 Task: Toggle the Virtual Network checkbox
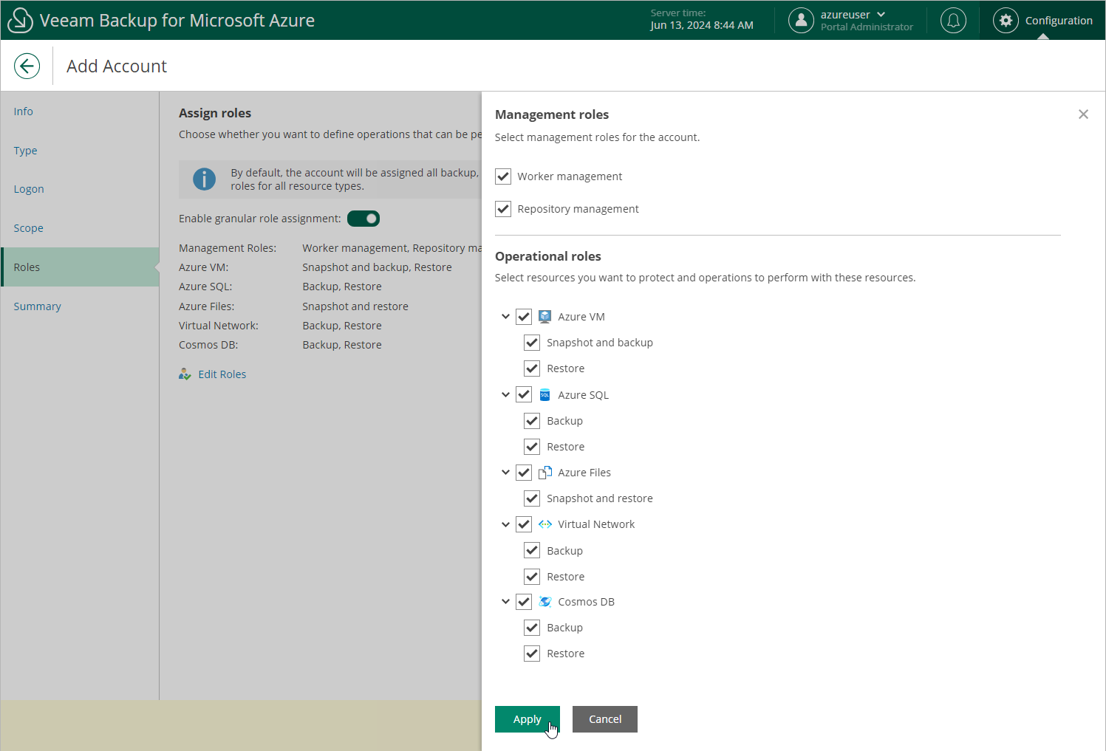pyautogui.click(x=524, y=524)
